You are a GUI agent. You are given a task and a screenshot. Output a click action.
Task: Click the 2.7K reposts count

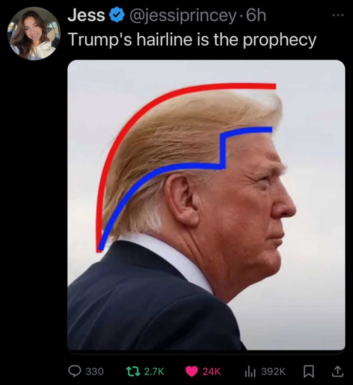coord(154,371)
